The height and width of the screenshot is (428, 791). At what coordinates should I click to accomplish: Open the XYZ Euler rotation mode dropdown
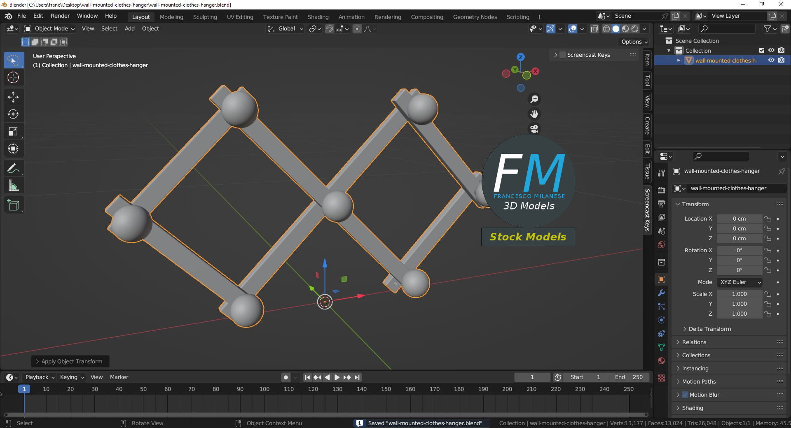click(x=740, y=282)
